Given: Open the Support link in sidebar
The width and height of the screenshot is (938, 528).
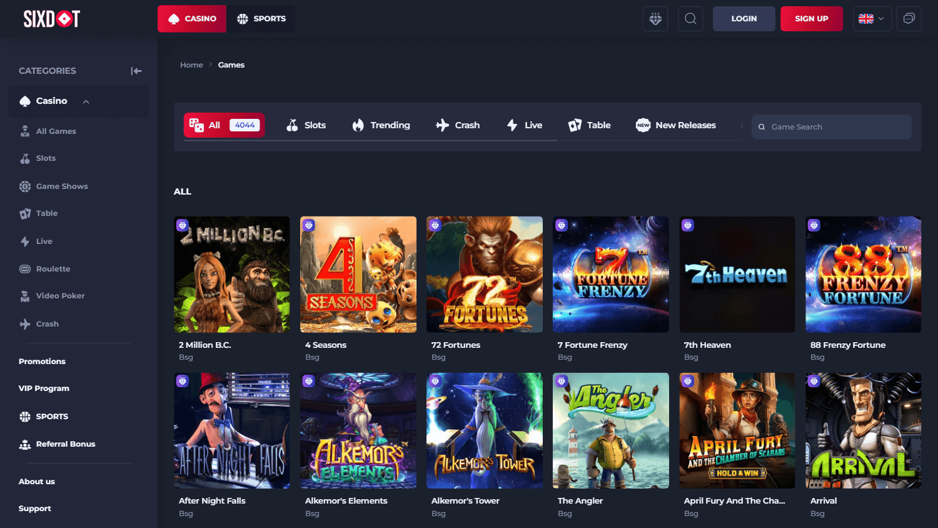Looking at the screenshot, I should pos(35,509).
